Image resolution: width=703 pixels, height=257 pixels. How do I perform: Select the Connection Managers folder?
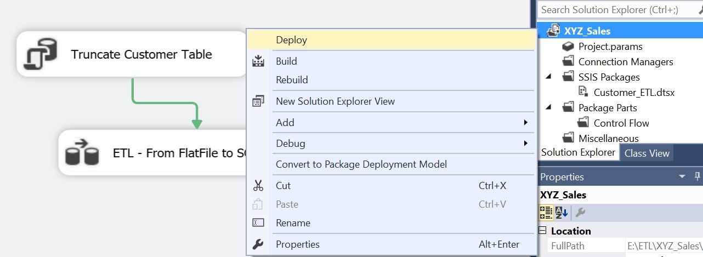626,62
